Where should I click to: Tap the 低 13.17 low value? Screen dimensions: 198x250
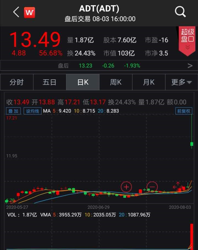coord(94,102)
